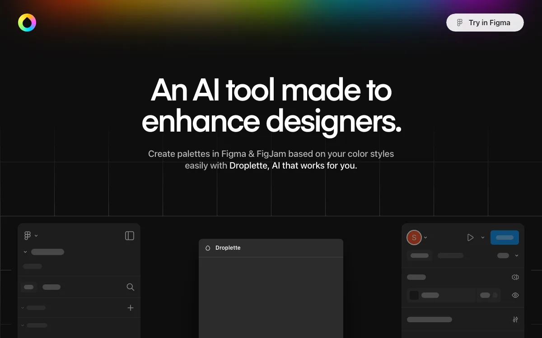
Task: Collapse the file name chevron below Figma logo
Action: click(25, 252)
